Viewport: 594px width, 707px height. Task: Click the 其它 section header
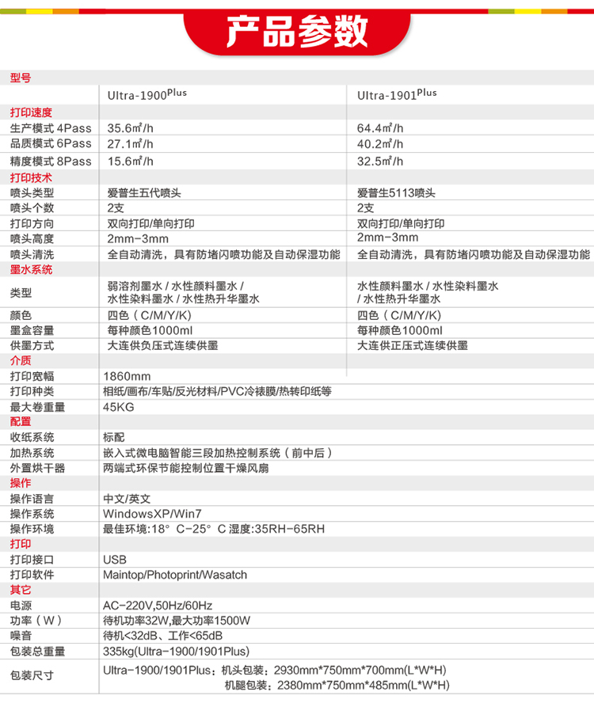click(21, 590)
